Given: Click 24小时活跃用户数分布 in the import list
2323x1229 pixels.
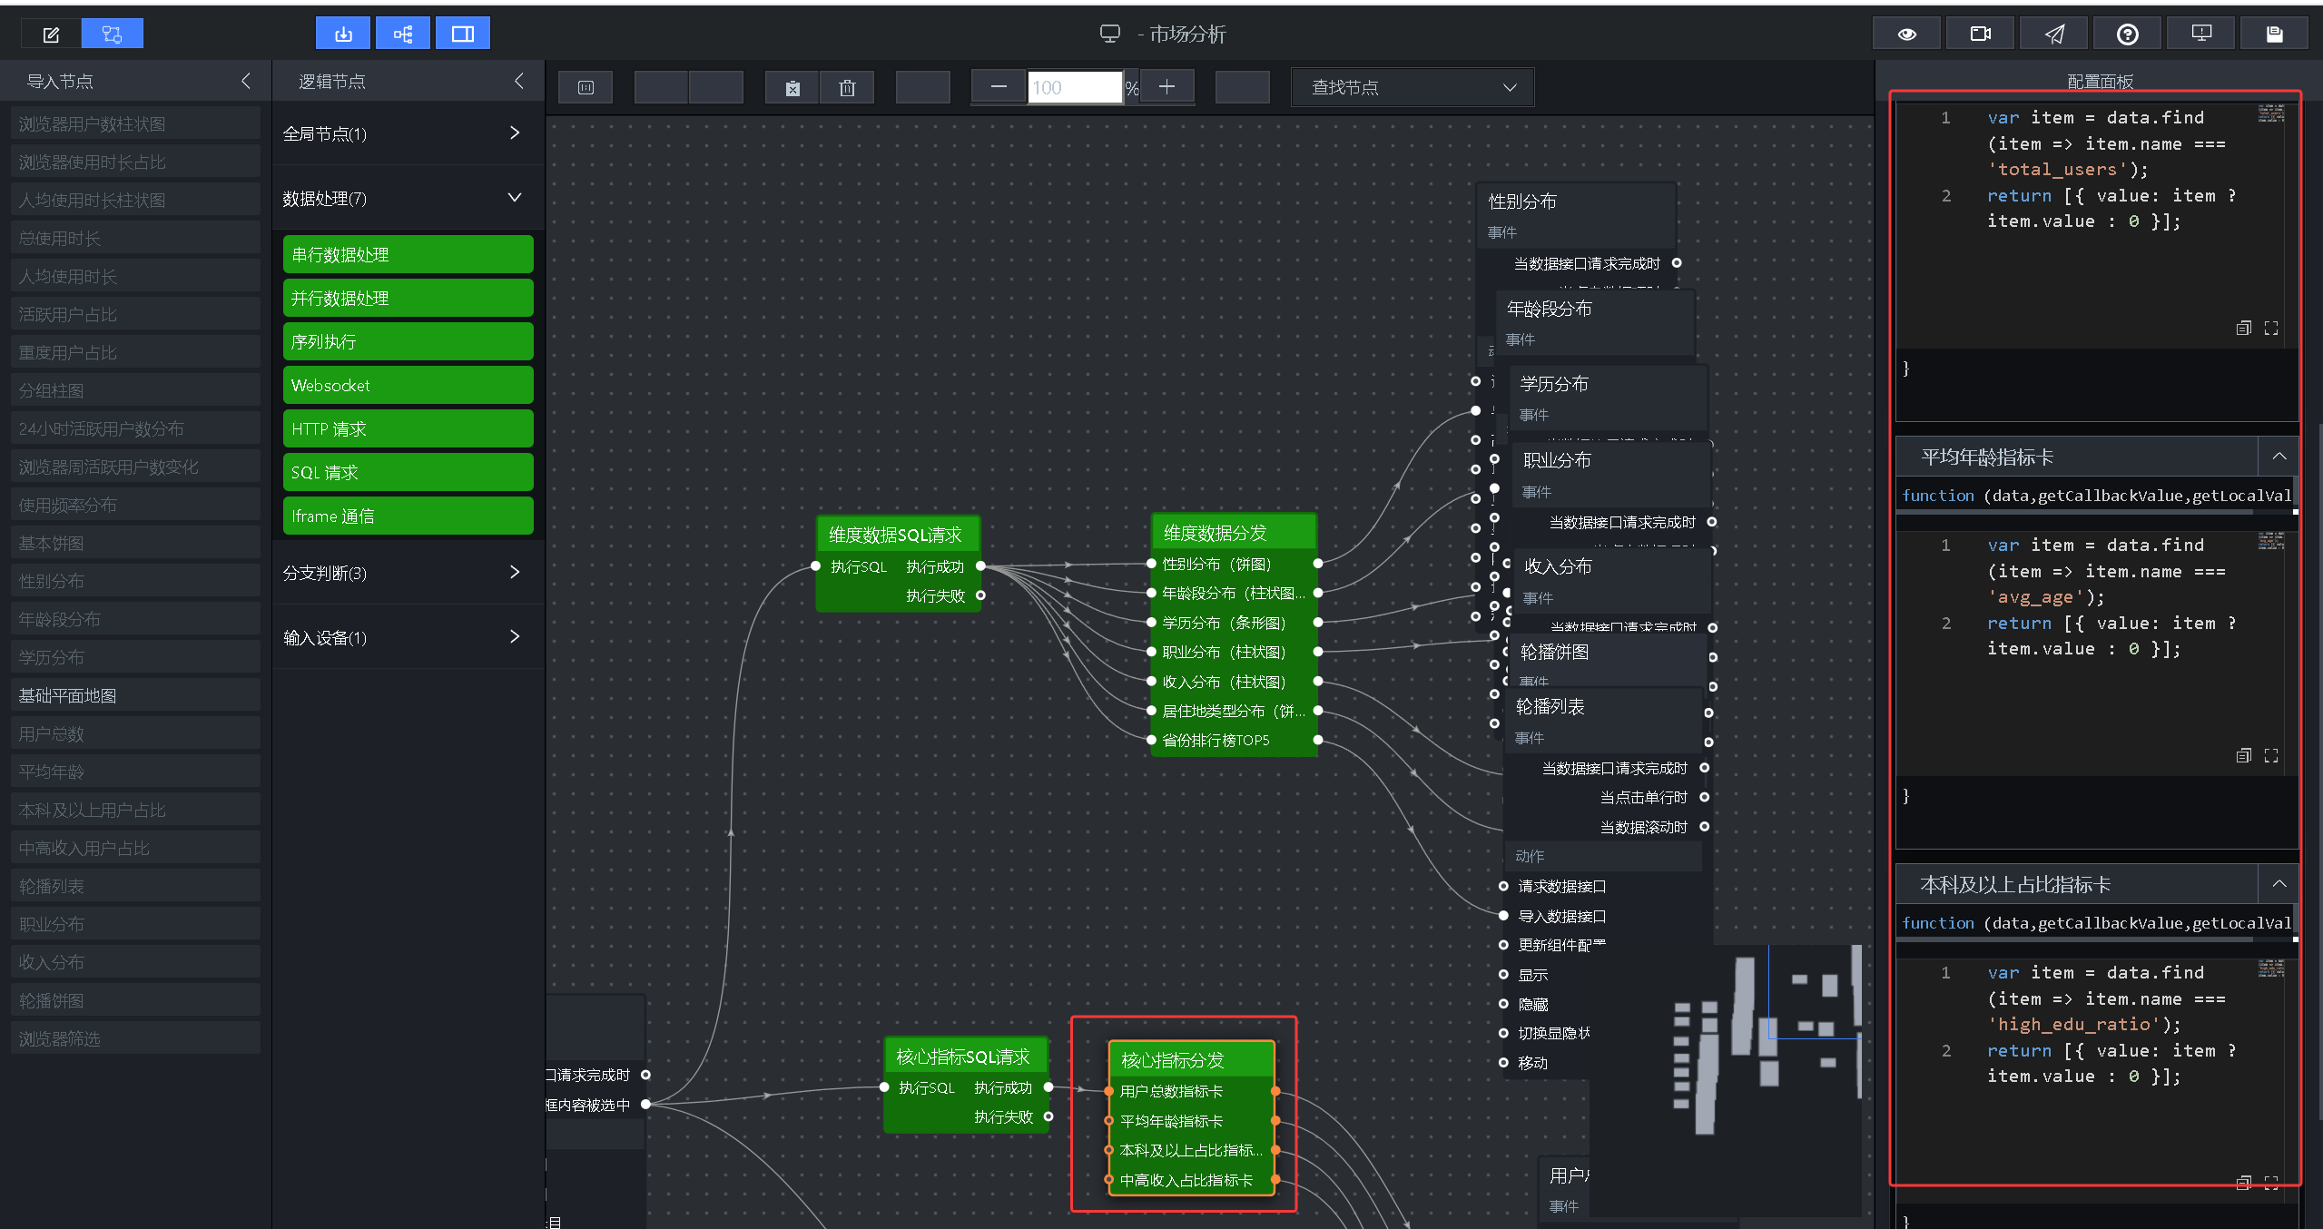Looking at the screenshot, I should [x=135, y=429].
